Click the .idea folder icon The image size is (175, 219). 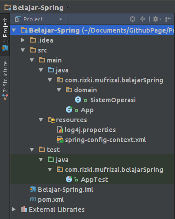pos(33,40)
